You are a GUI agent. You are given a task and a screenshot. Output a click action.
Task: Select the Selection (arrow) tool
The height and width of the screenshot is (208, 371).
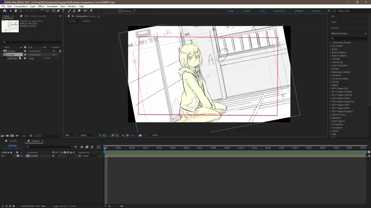(11, 11)
